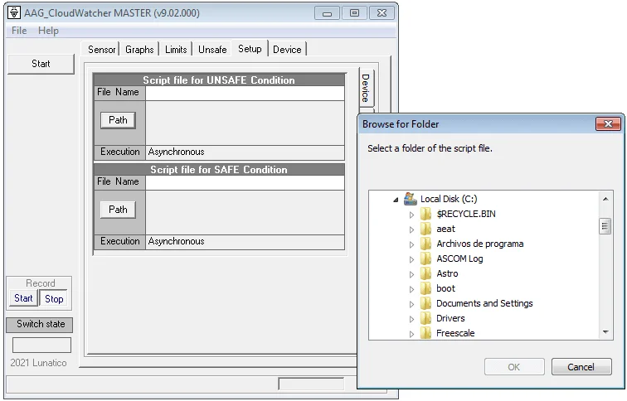Viewport: 627px width, 401px height.
Task: Switch to the Limits tab
Action: click(x=176, y=50)
